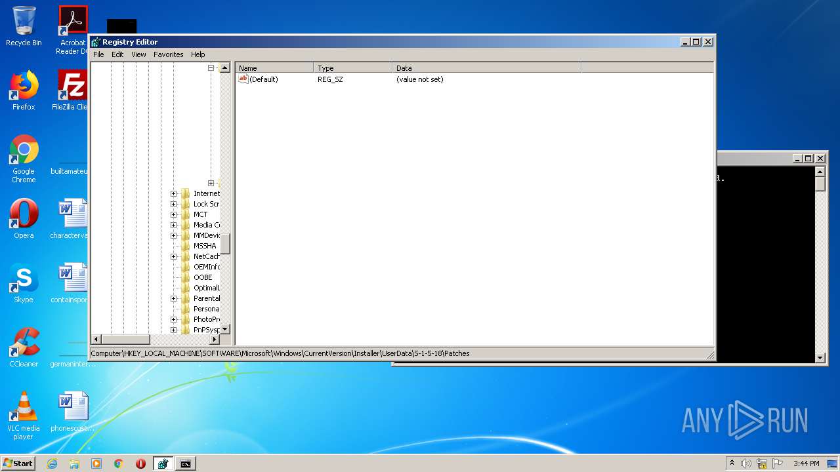The width and height of the screenshot is (840, 472).
Task: Expand the Internet key node
Action: 173,193
